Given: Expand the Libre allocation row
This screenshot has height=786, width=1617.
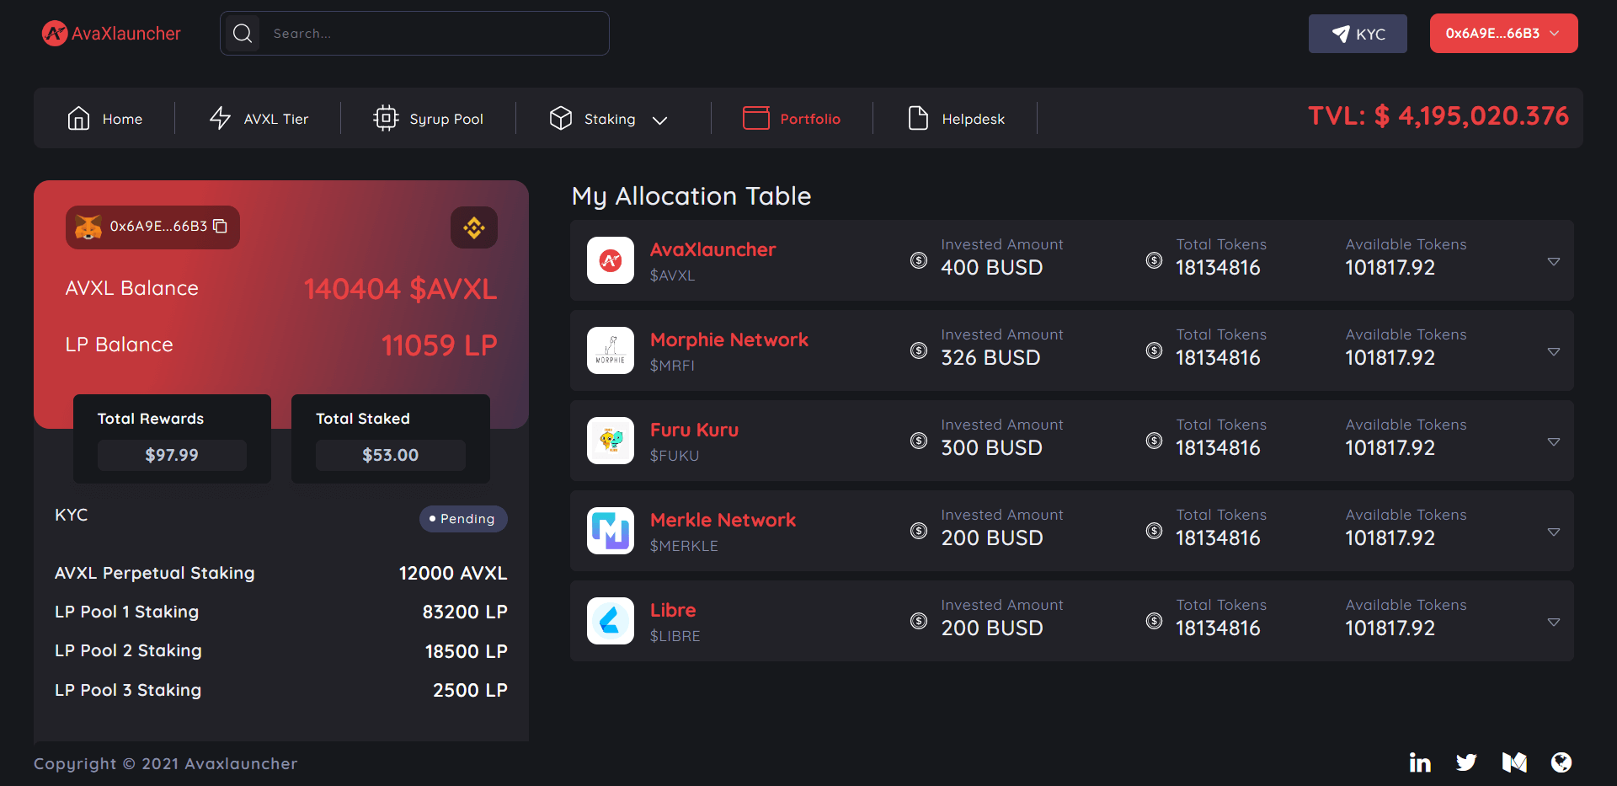Looking at the screenshot, I should [x=1553, y=622].
